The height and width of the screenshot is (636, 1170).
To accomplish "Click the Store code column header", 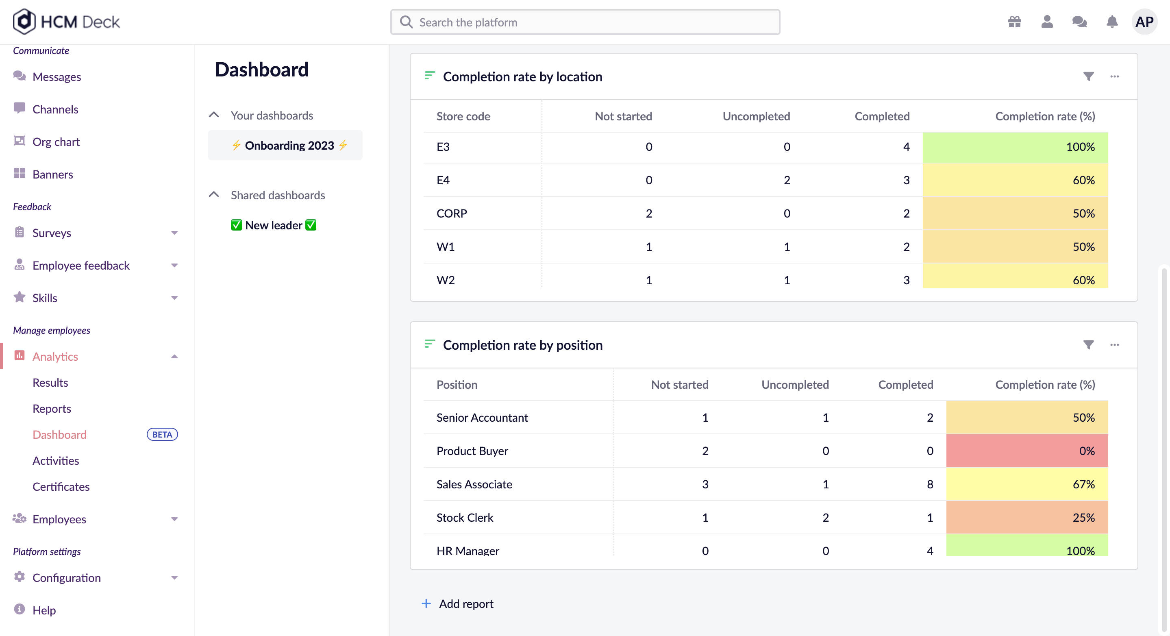I will pos(463,116).
